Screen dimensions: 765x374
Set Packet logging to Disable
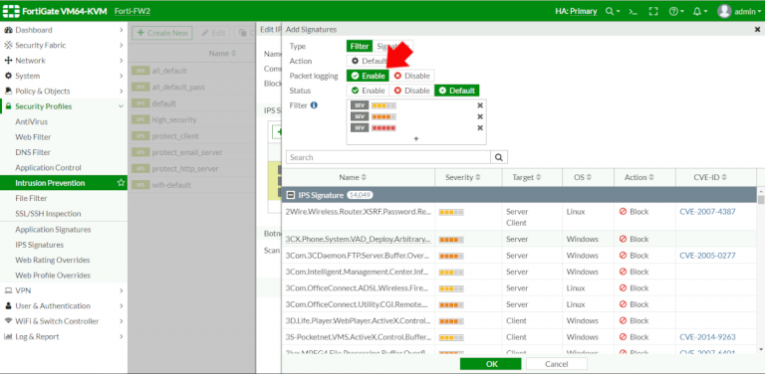[x=411, y=76]
